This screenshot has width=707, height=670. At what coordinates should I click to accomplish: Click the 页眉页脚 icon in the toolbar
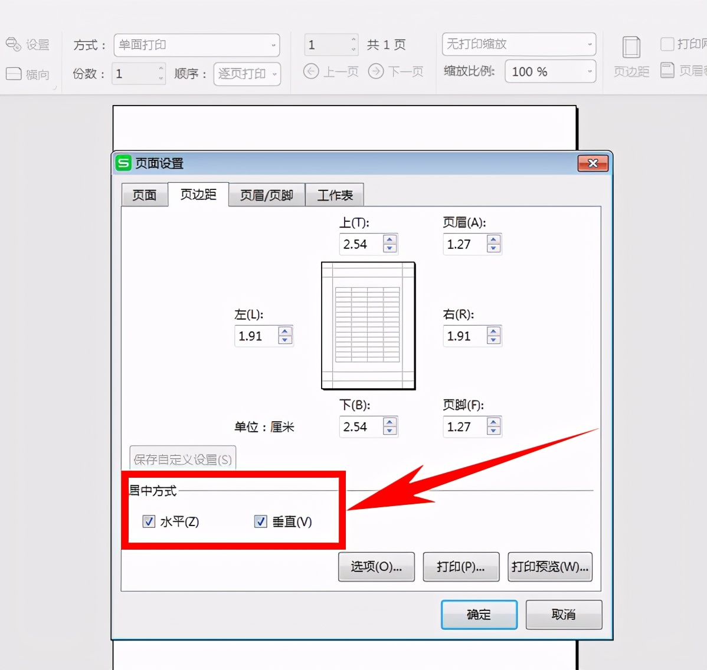[667, 71]
